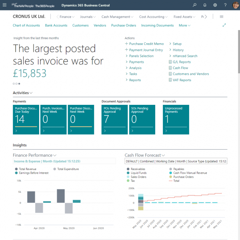This screenshot has height=240, width=240.
Task: Toggle Total Revenue legend series
Action: point(26,169)
